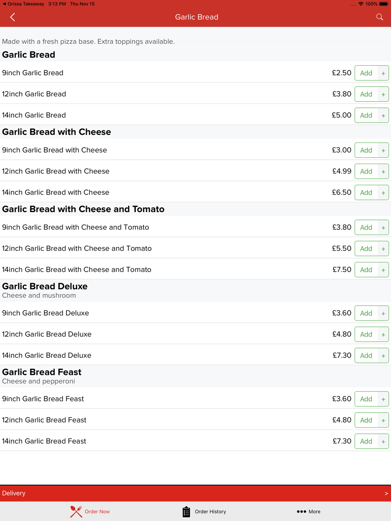The image size is (391, 521).
Task: Add 9inch Garlic Bread with Cheese and Tomato
Action: (366, 227)
